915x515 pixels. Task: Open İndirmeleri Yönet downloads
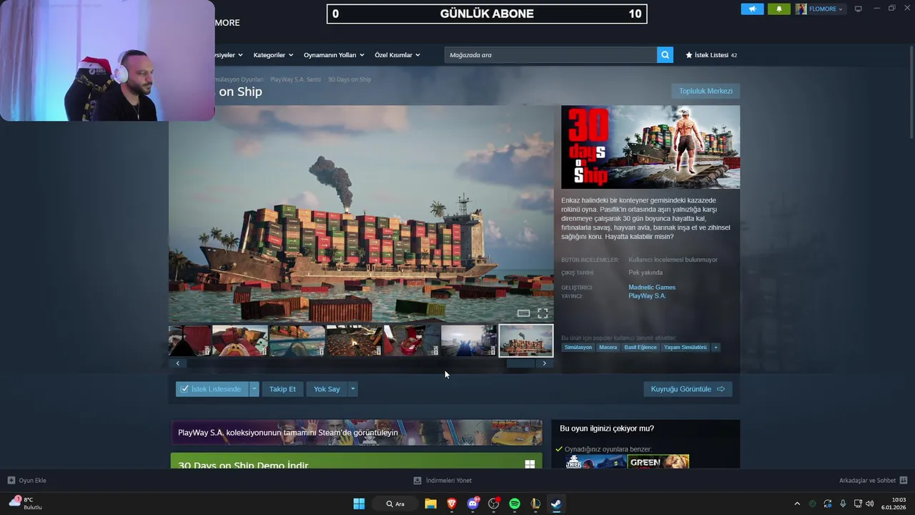click(442, 481)
